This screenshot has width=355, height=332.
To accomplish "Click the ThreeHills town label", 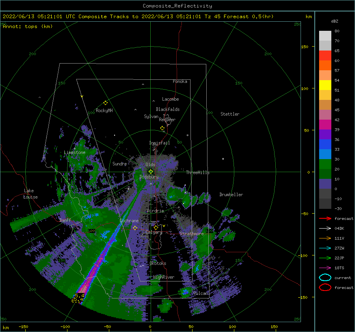I will (198, 173).
